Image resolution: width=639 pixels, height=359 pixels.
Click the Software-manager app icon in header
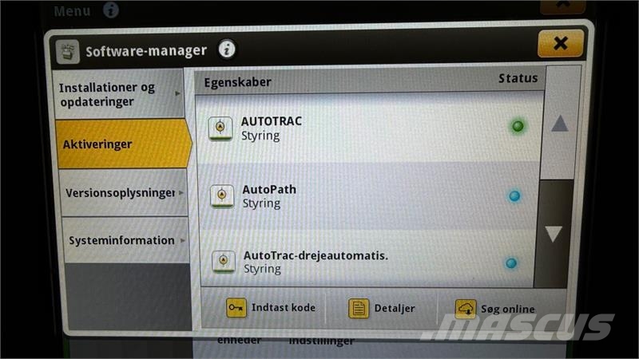point(68,52)
